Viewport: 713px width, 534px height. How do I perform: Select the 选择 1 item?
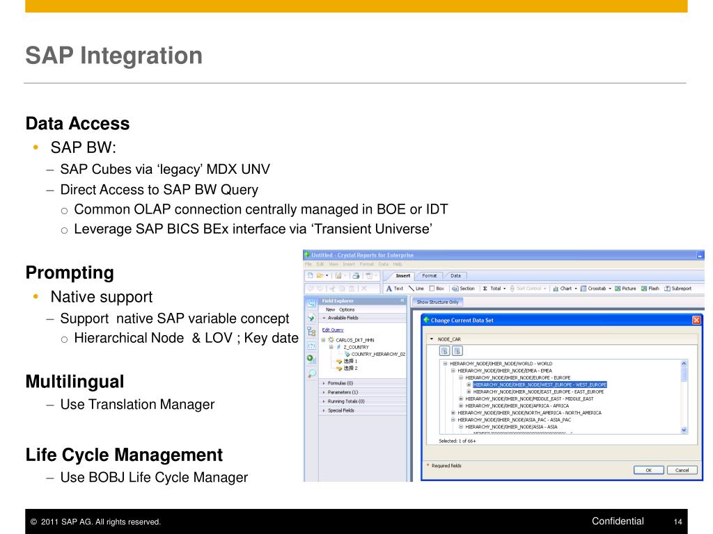350,362
